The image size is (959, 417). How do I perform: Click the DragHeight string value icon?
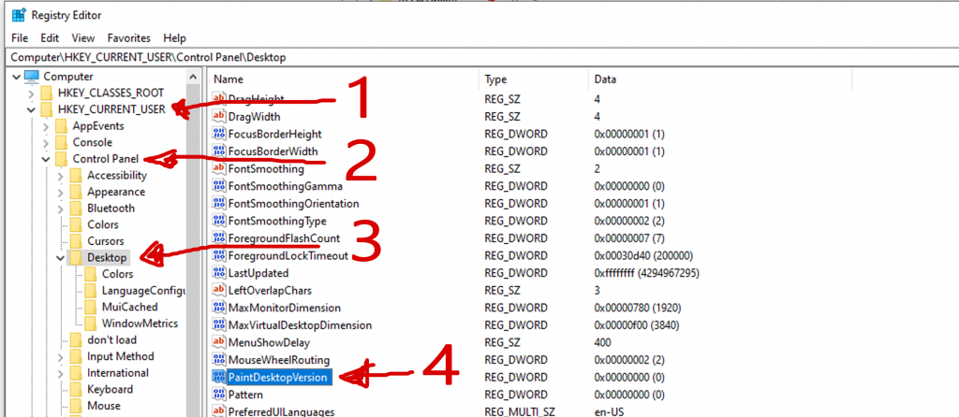point(218,98)
